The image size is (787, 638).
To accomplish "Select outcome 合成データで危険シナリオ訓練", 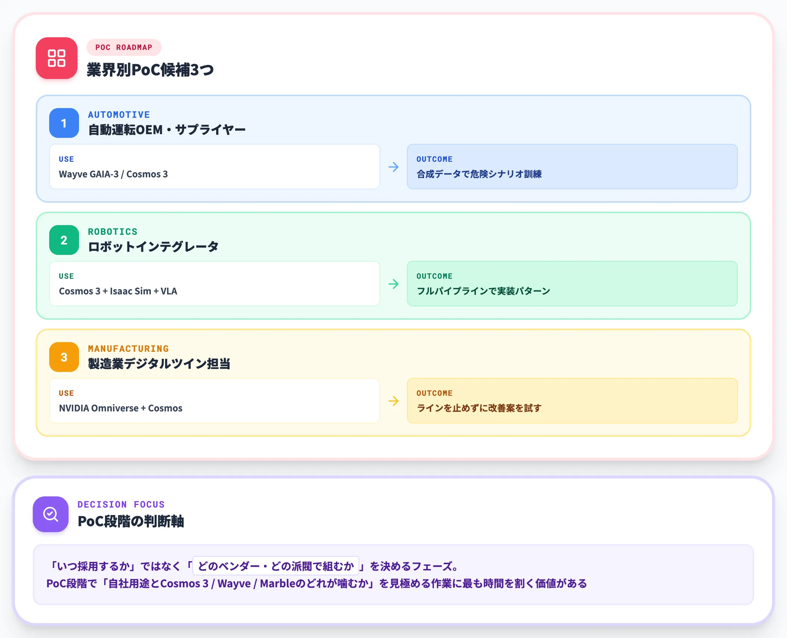I will click(x=572, y=167).
